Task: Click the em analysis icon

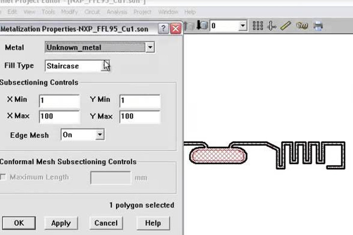Action: pos(302,25)
